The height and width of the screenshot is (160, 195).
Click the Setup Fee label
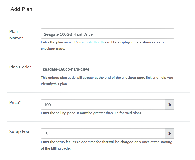tap(19, 132)
